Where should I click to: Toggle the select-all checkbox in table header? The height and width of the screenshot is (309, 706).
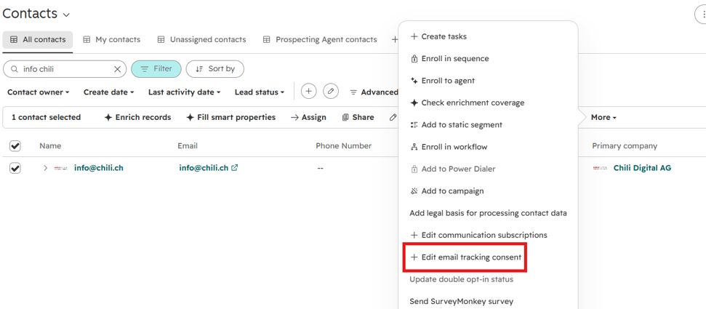(x=15, y=146)
